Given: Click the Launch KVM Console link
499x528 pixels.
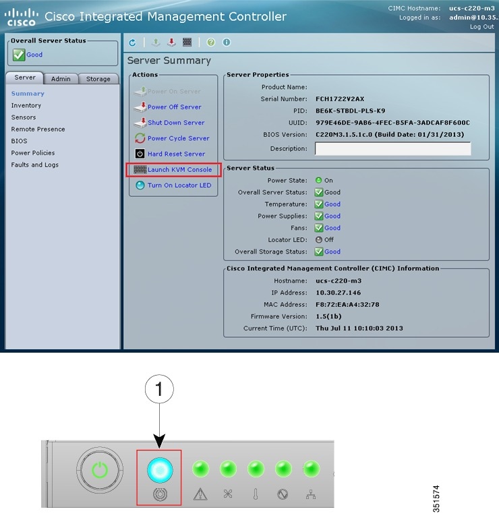Looking at the screenshot, I should (x=180, y=169).
